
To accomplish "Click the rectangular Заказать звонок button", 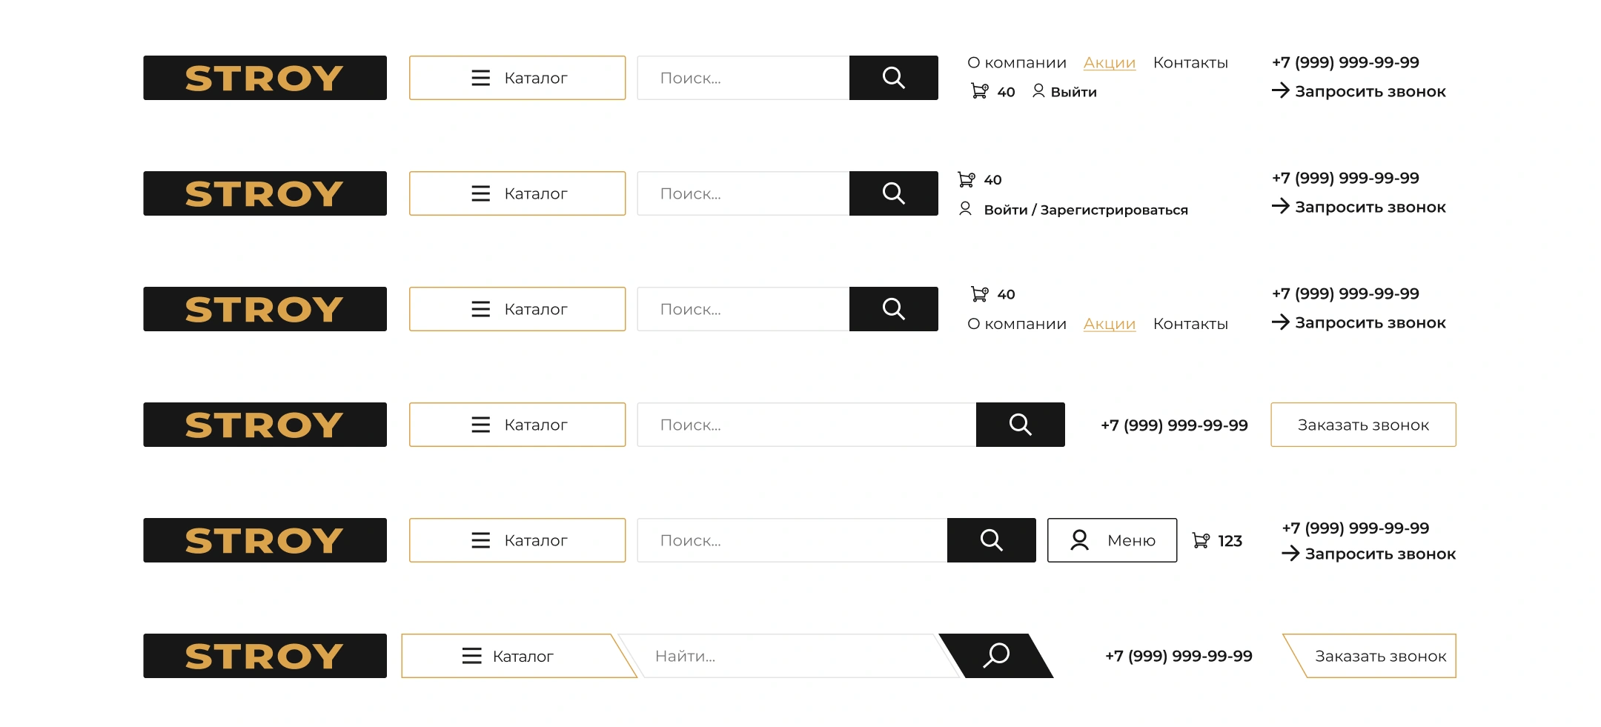I will pos(1363,425).
